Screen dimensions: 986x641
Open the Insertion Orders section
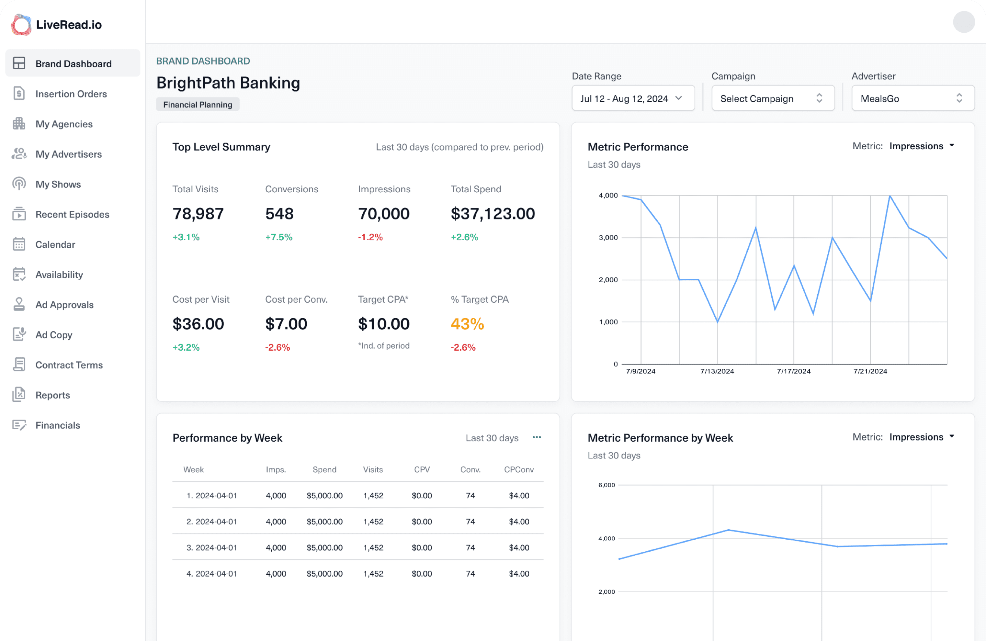point(71,94)
